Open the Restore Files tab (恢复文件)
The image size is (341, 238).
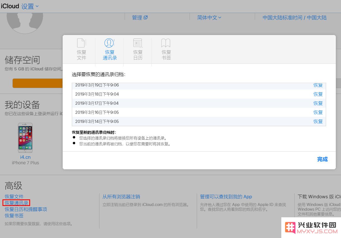tap(82, 49)
